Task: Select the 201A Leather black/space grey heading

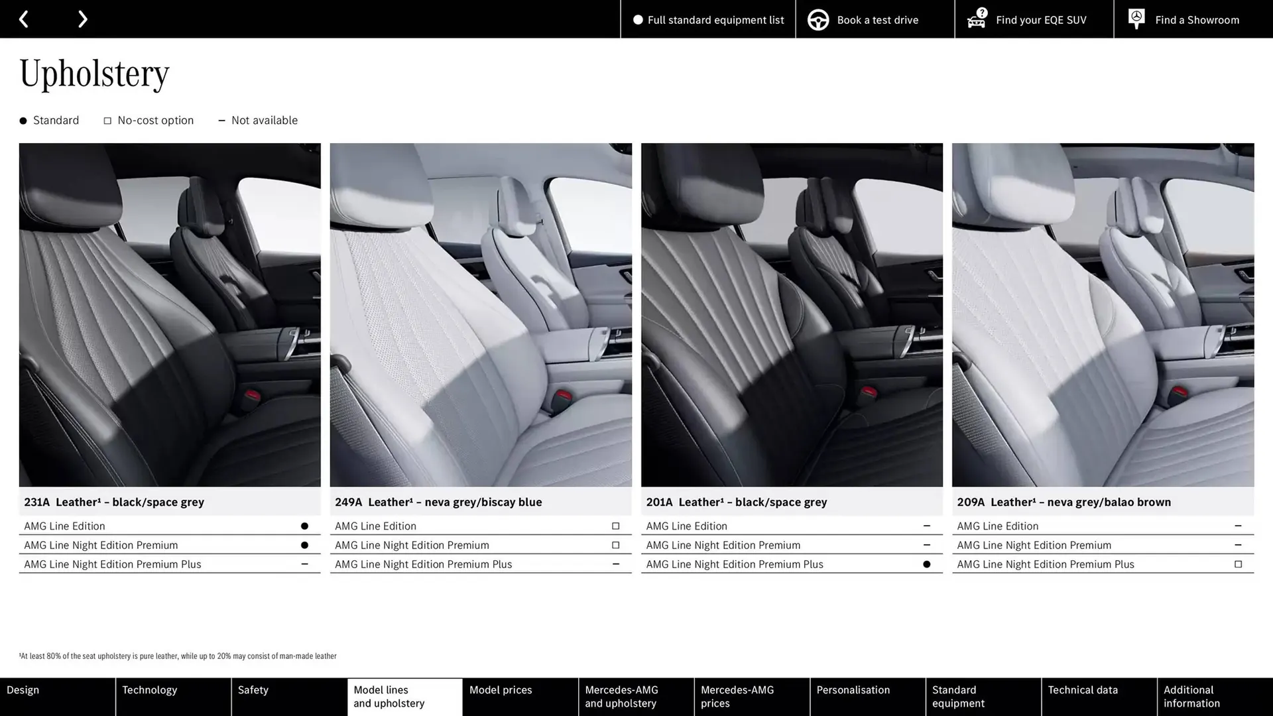Action: [737, 502]
